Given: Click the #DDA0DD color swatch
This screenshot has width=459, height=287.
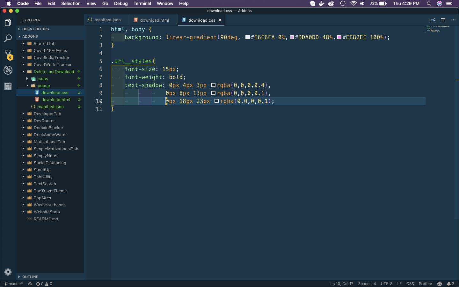Looking at the screenshot, I should (x=292, y=37).
